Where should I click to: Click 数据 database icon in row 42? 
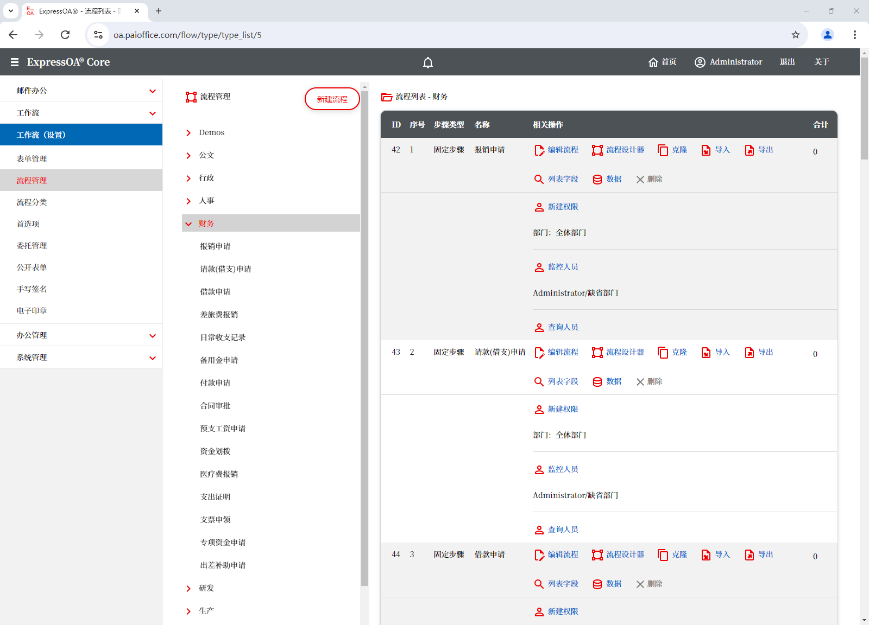[x=597, y=180]
